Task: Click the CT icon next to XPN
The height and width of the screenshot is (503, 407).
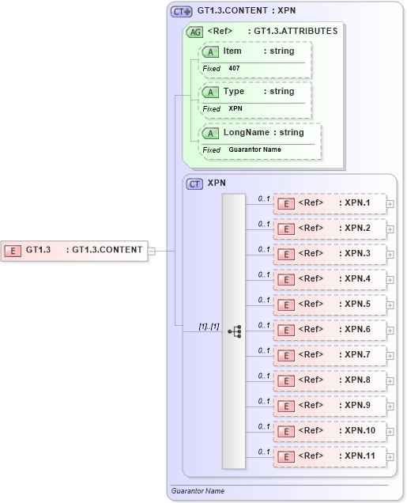Action: point(194,184)
